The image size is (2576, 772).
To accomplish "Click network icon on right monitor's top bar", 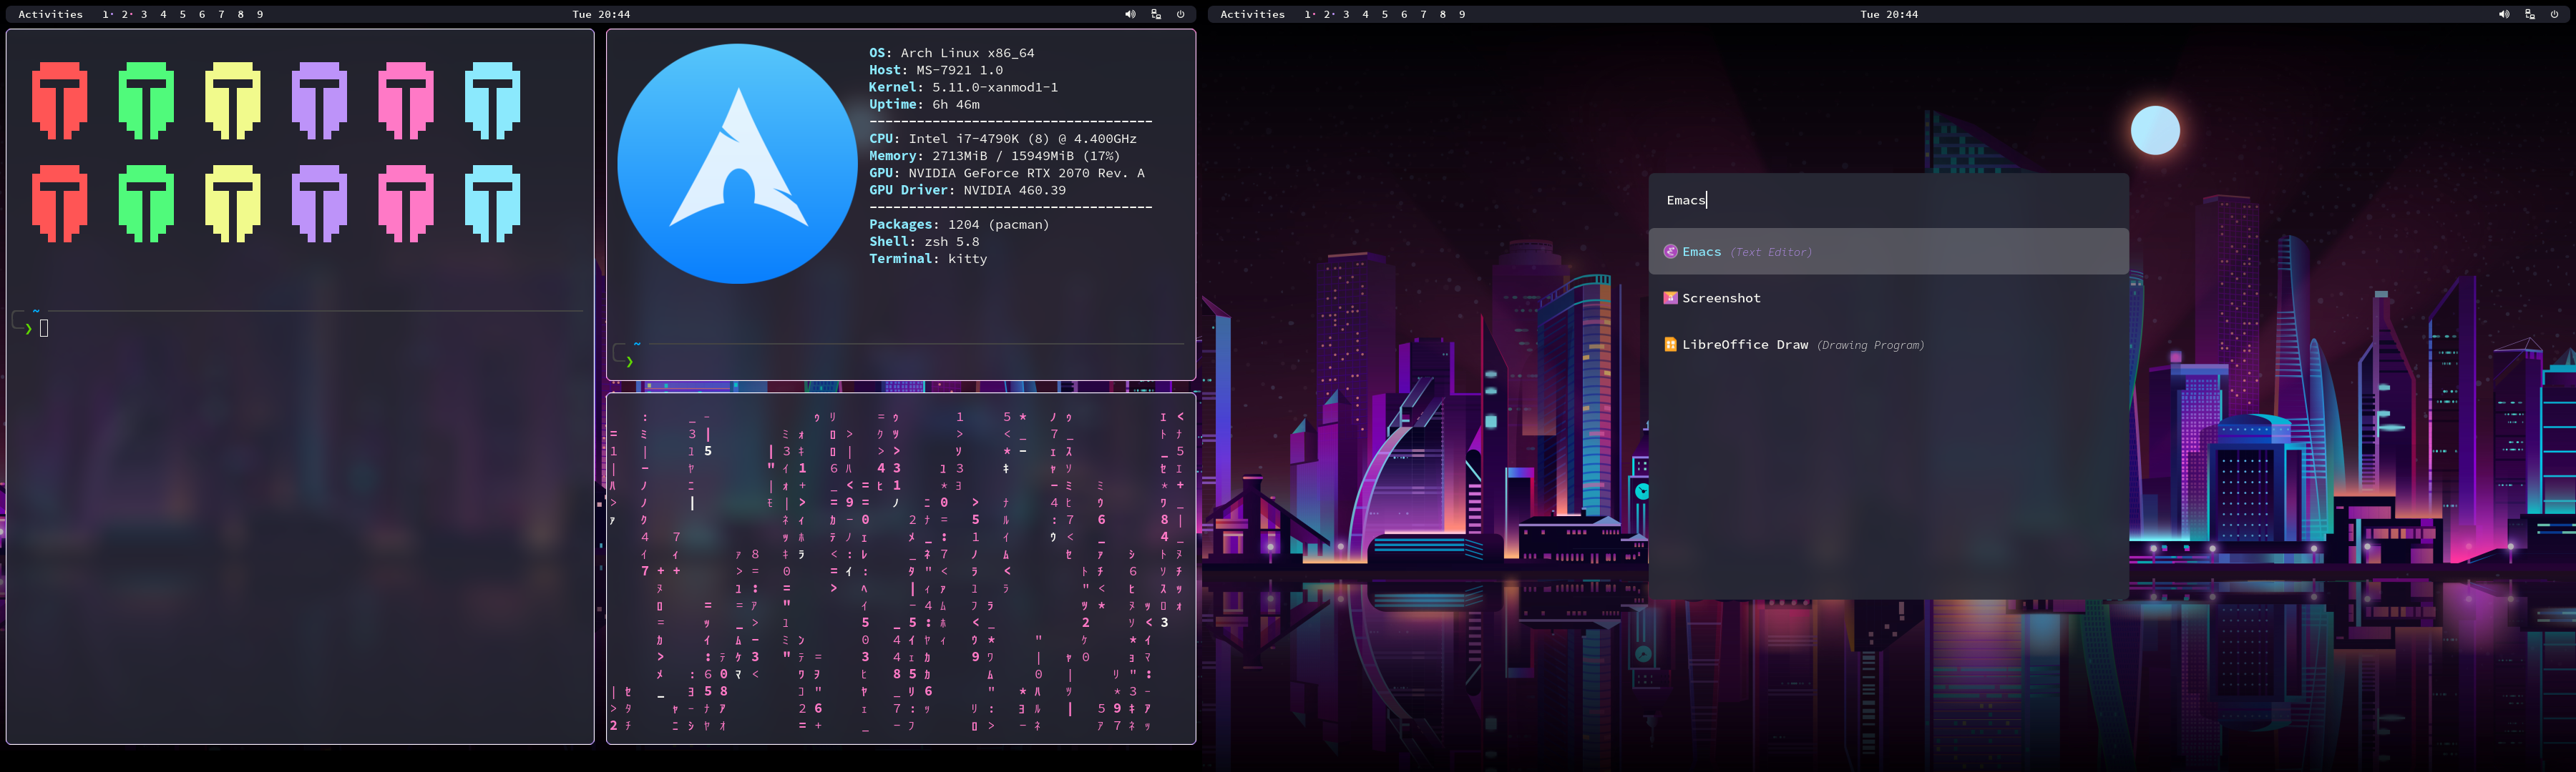I will 2530,14.
